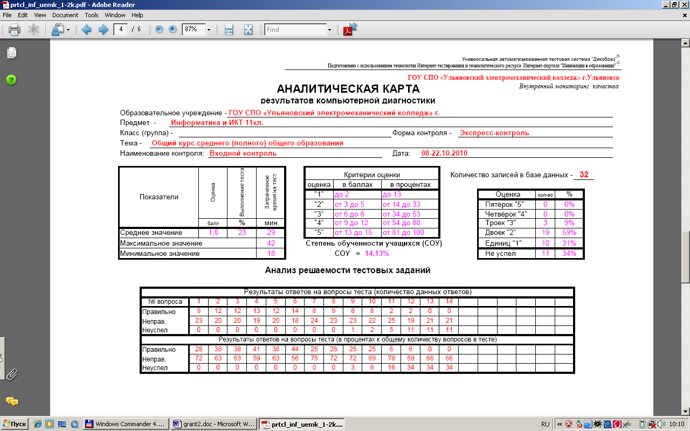Screen dimensions: 690x431
Task: Open the Tools menu
Action: point(92,16)
